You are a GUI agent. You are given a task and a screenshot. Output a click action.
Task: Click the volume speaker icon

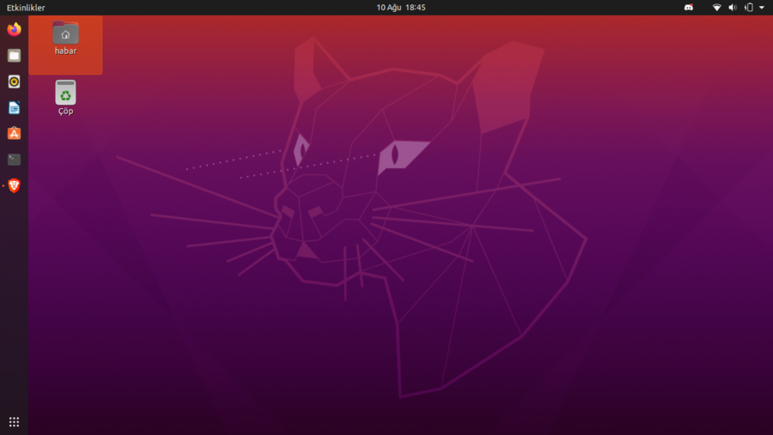733,8
